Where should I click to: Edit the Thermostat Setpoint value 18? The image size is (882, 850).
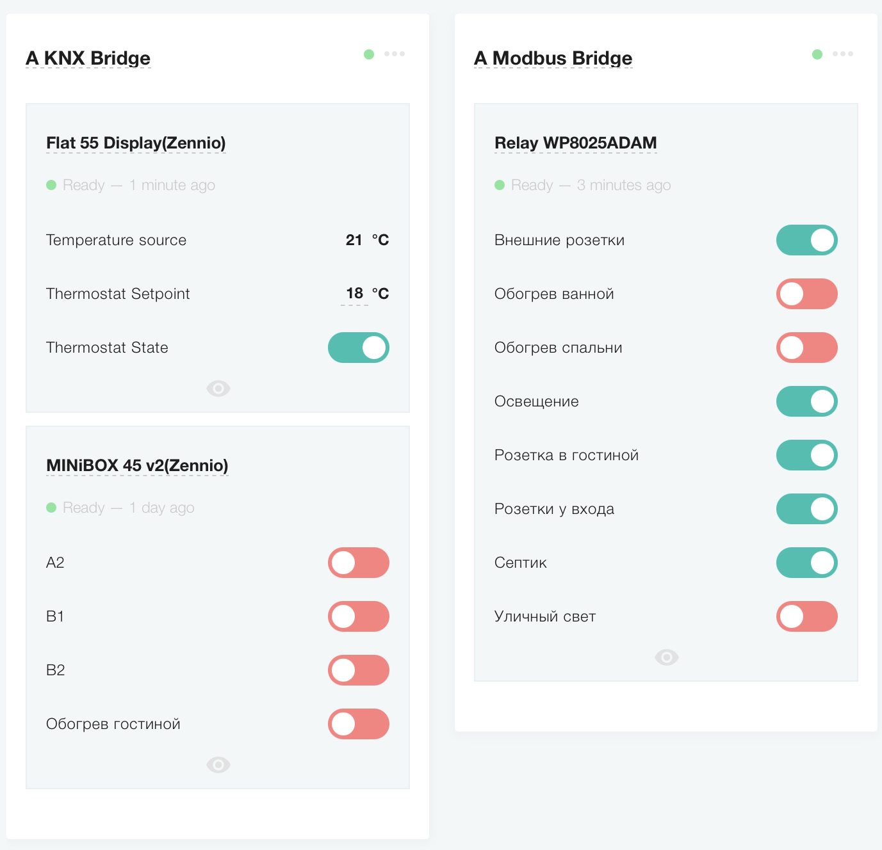click(354, 294)
